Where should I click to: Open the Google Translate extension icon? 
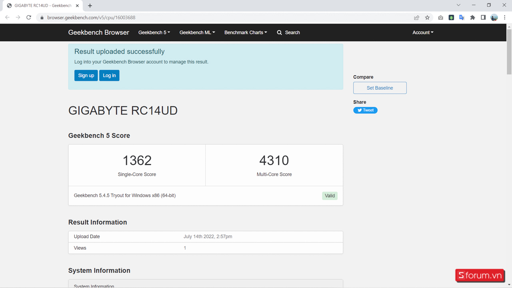coord(462,18)
